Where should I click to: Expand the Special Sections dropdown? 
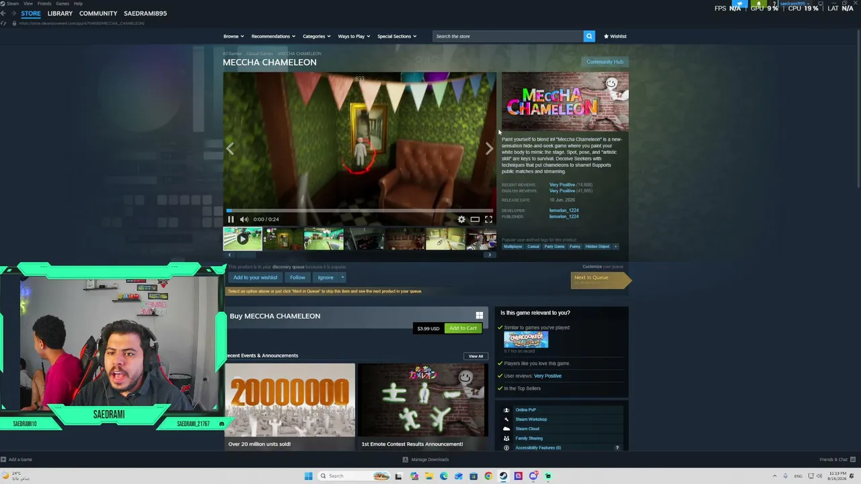(397, 36)
